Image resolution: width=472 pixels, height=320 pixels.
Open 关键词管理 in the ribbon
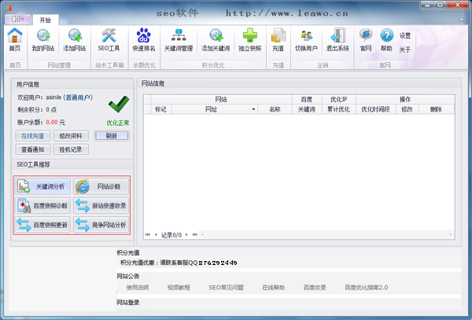pos(179,40)
